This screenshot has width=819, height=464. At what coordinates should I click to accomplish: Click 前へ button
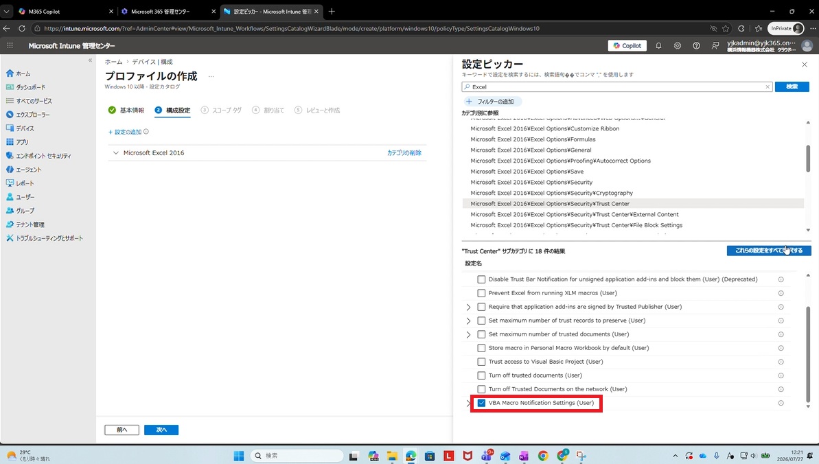pos(122,430)
